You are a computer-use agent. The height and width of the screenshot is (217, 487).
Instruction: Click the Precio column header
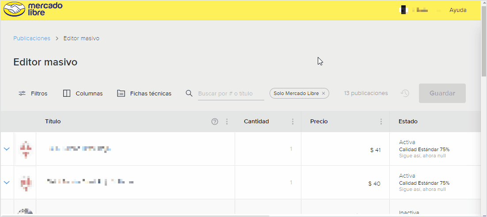[319, 122]
